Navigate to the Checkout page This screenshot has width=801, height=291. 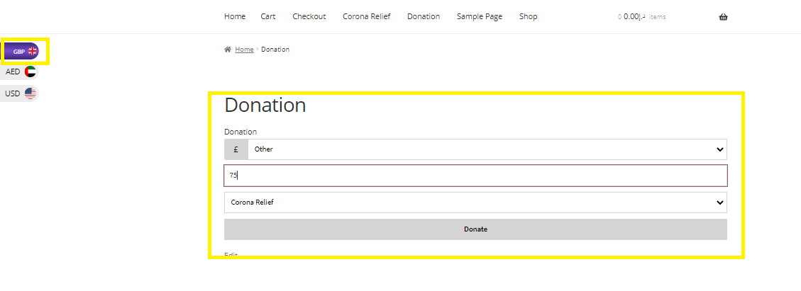[309, 16]
